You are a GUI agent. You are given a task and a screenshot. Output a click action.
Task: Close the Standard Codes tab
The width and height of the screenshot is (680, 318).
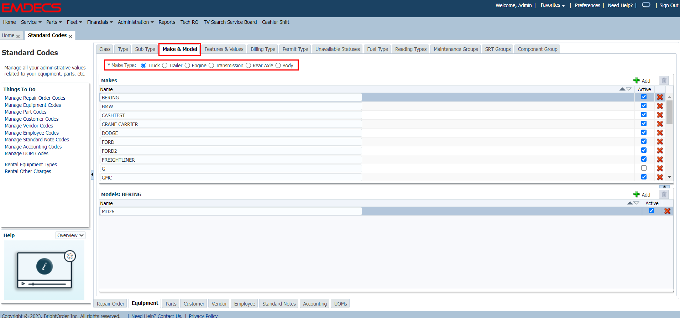70,36
